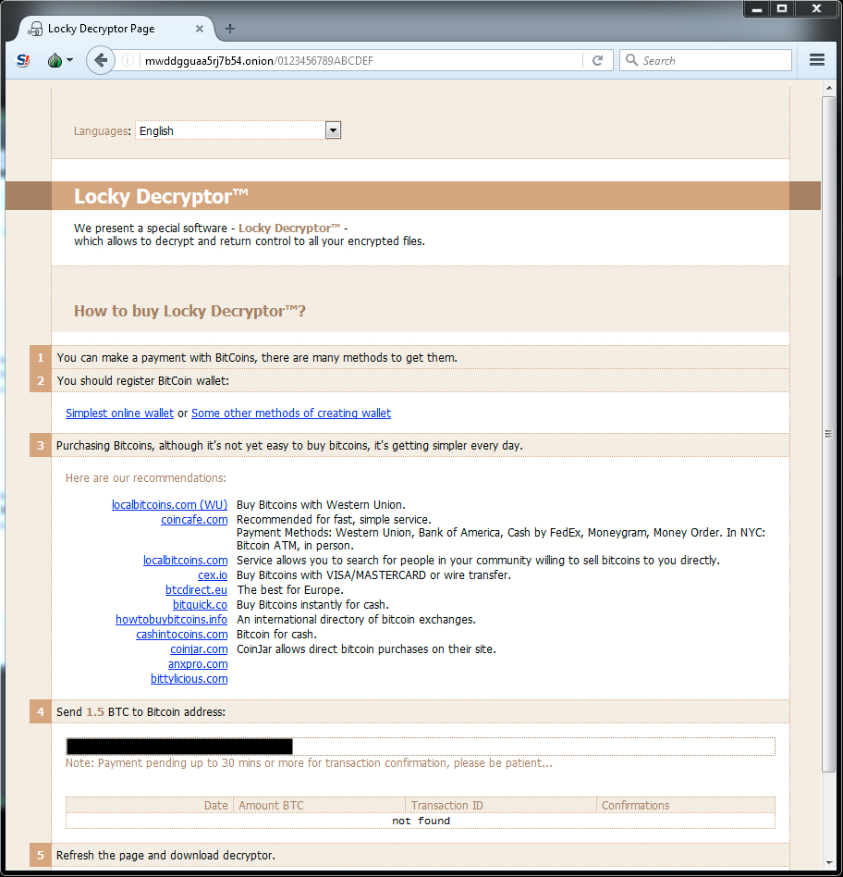The image size is (843, 877).
Task: Follow the cashintocoins.com link
Action: pyautogui.click(x=182, y=635)
